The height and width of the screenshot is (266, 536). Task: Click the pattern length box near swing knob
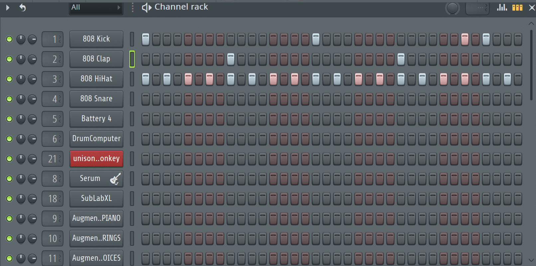[477, 8]
